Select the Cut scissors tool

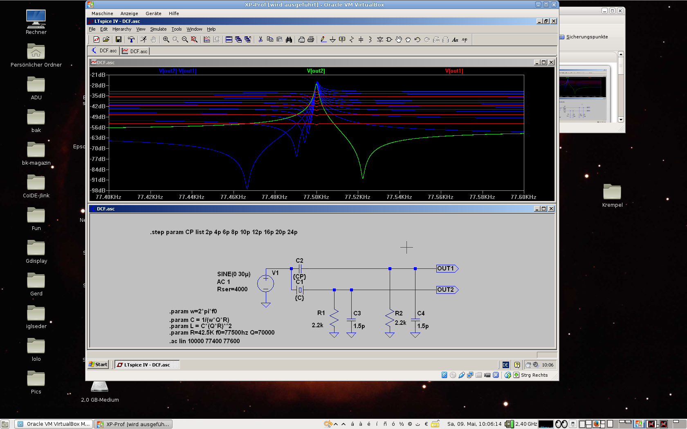click(260, 40)
